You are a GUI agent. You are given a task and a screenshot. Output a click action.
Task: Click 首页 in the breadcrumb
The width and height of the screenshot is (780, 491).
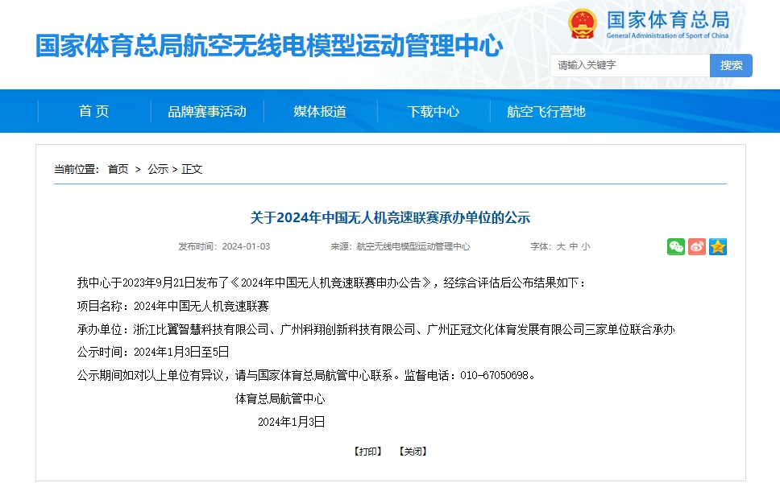coord(118,169)
